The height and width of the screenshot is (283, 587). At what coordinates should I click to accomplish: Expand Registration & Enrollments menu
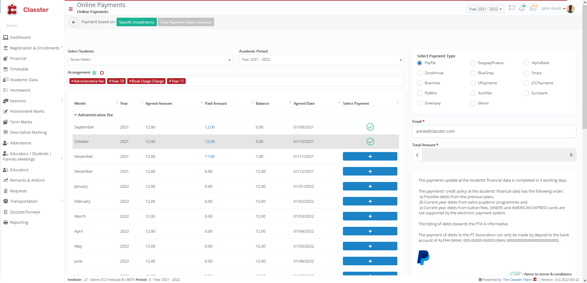[62, 47]
